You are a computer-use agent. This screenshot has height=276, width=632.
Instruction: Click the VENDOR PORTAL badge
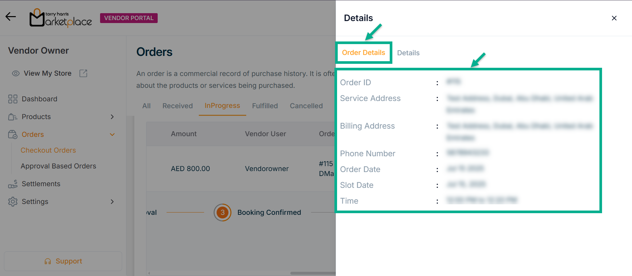coord(129,18)
